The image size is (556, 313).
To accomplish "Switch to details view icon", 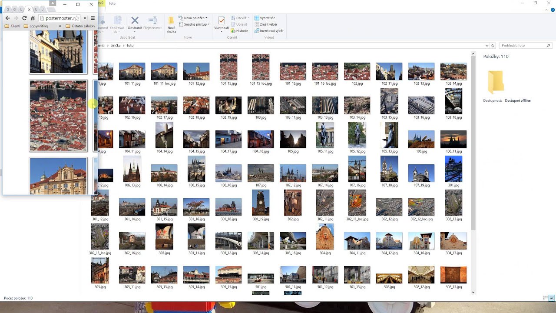I will [x=545, y=298].
